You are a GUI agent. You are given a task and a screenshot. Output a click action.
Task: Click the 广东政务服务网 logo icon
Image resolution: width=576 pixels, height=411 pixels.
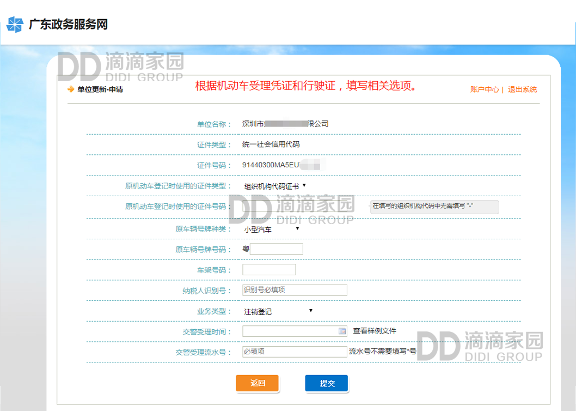point(15,25)
